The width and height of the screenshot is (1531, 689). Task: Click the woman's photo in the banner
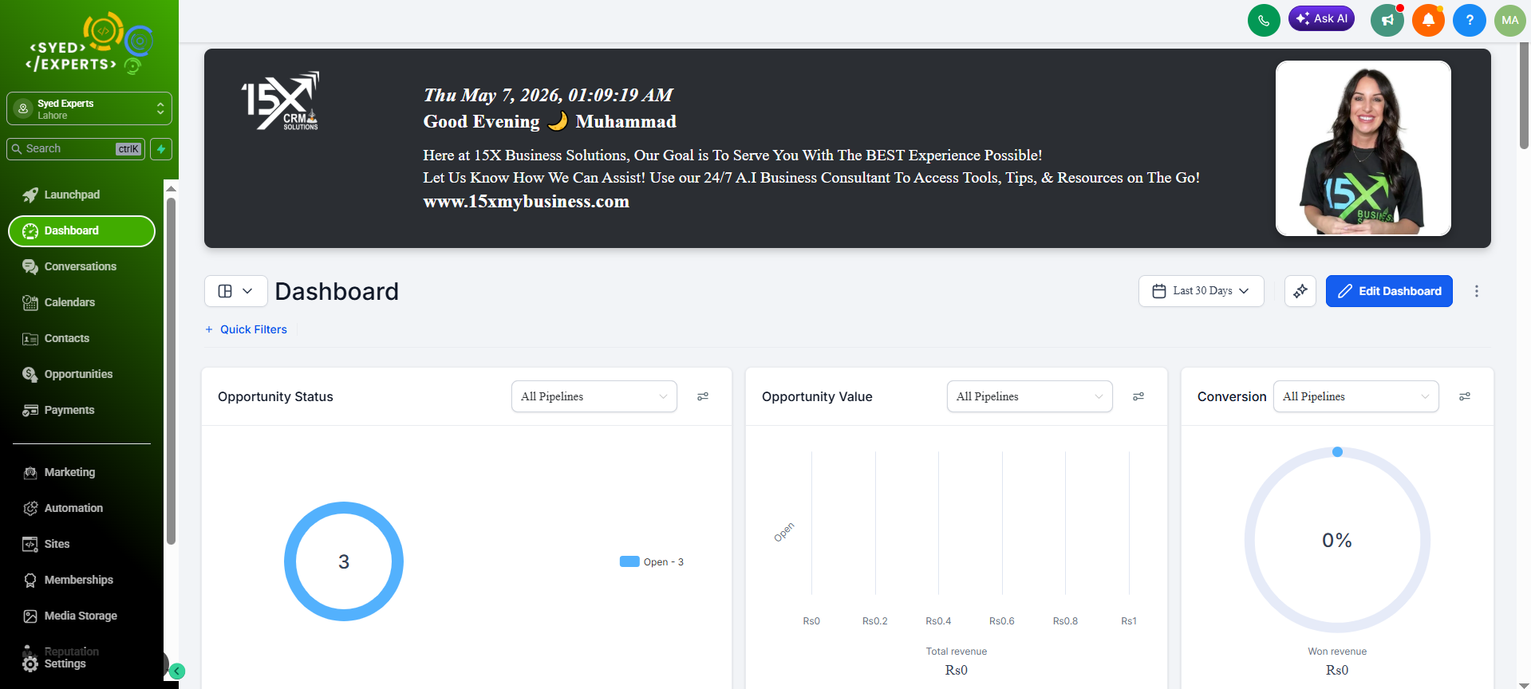[x=1363, y=148]
